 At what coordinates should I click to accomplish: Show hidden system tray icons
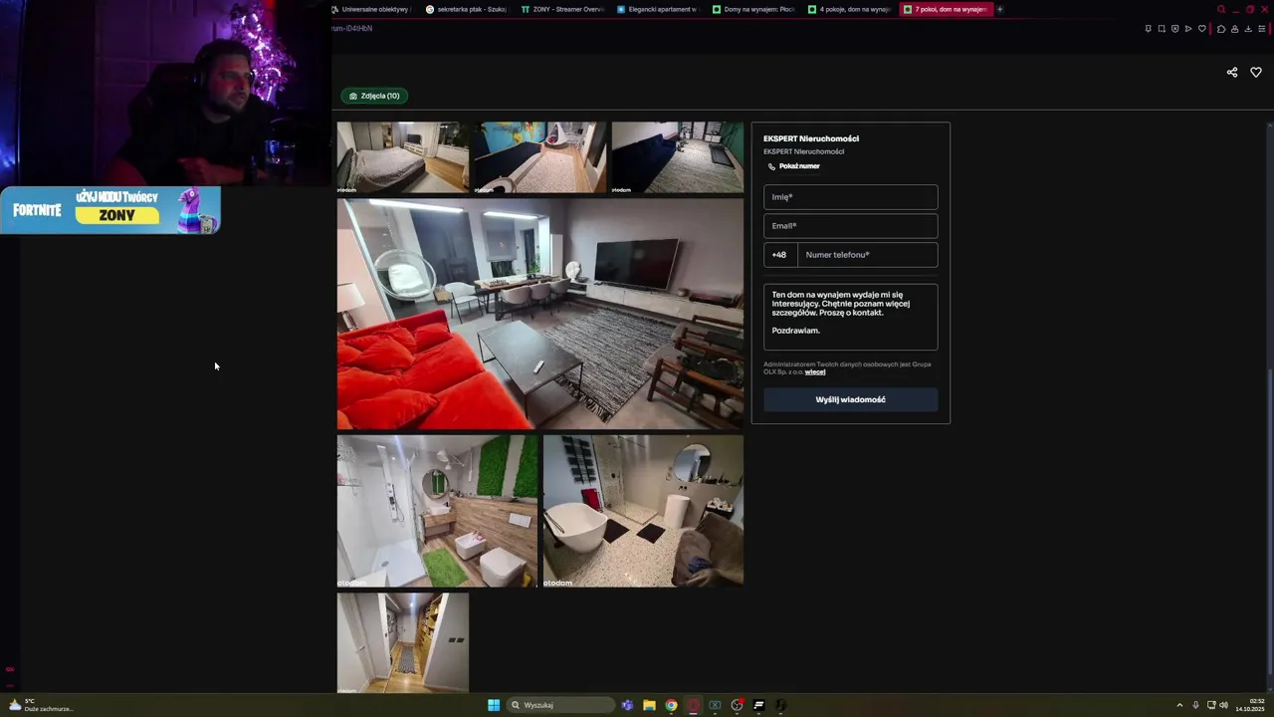[x=1179, y=705]
